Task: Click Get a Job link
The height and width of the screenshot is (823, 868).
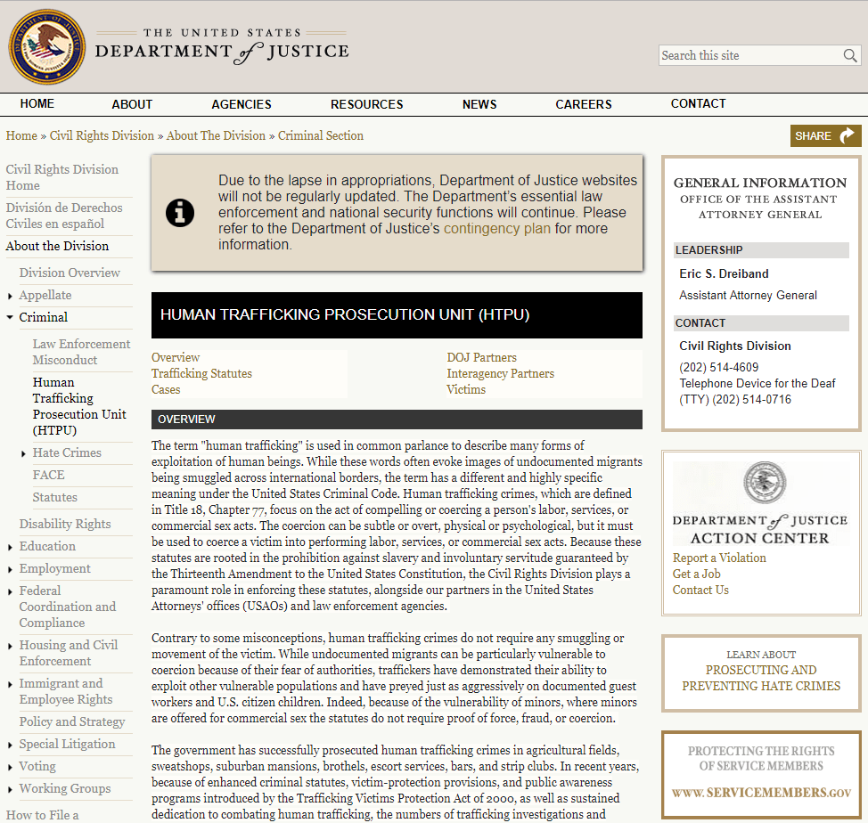Action: click(x=696, y=574)
